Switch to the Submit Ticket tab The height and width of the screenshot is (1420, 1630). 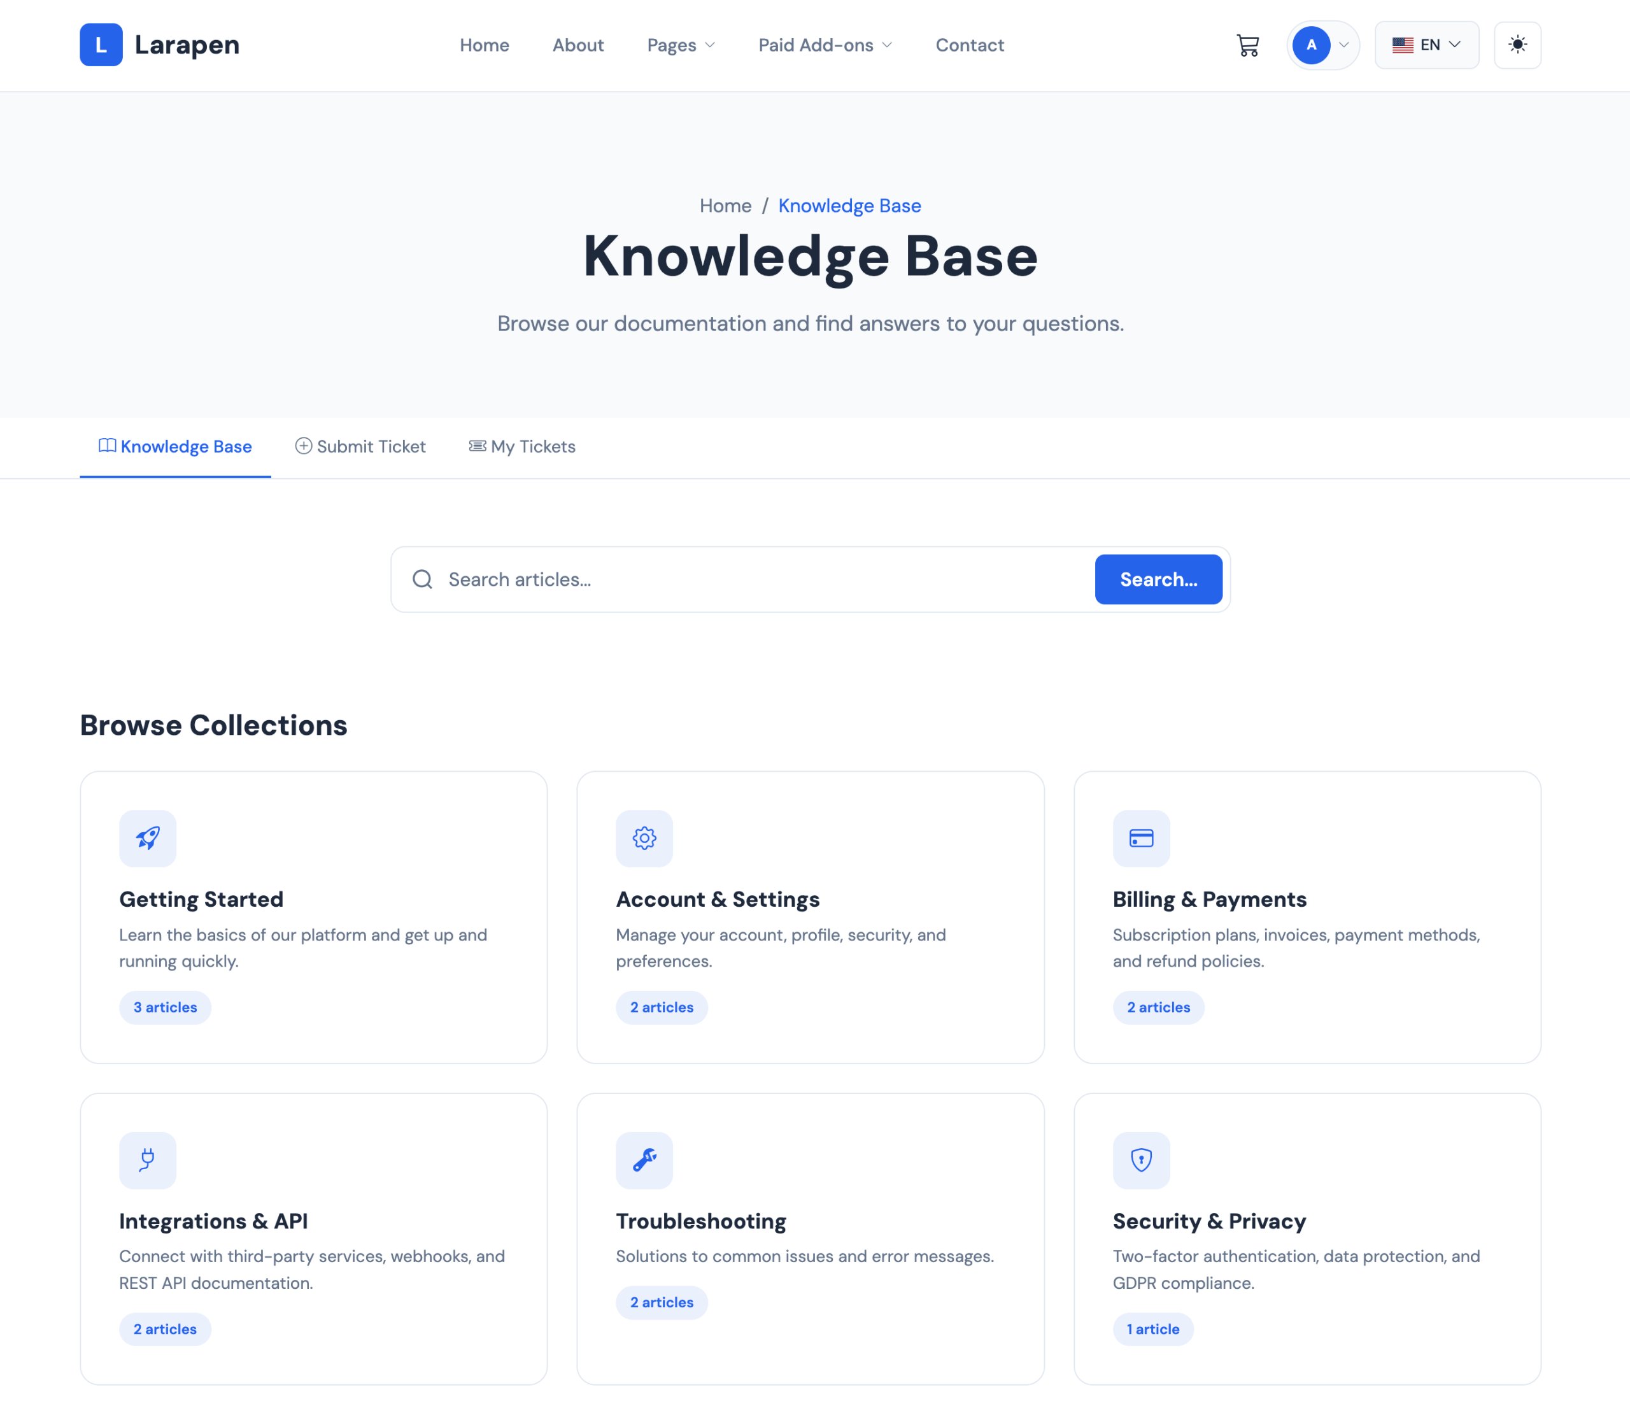(x=360, y=447)
